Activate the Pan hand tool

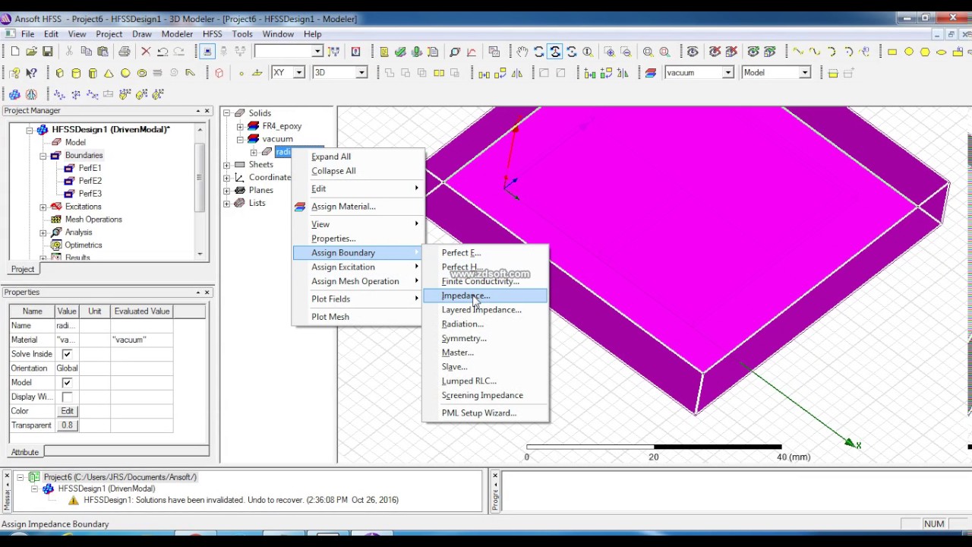(x=522, y=52)
